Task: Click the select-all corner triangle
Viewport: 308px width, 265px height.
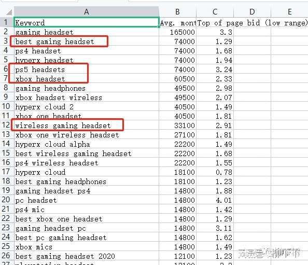Action: 9,12
